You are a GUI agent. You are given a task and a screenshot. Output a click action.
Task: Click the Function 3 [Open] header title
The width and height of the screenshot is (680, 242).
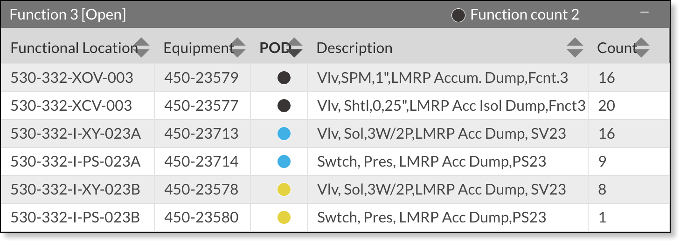pyautogui.click(x=68, y=15)
